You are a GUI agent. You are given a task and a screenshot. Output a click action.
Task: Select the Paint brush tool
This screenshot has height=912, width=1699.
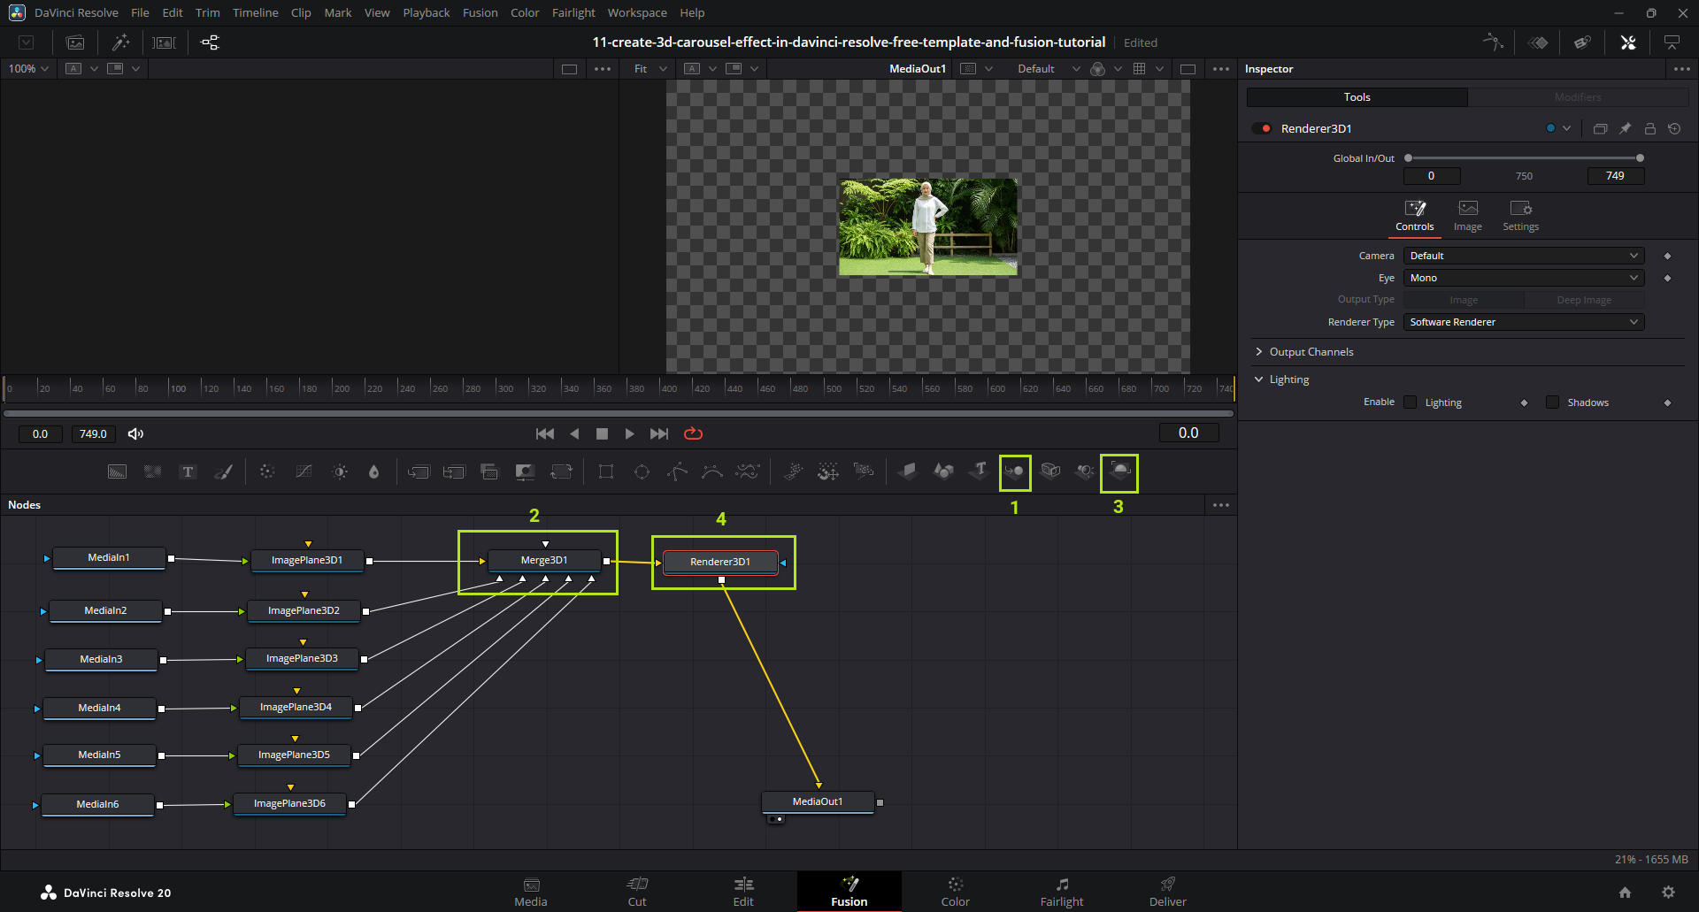coord(223,472)
